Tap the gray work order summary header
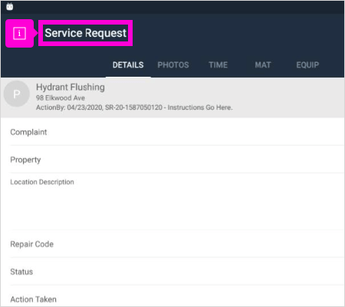The width and height of the screenshot is (345, 307). pos(172,97)
